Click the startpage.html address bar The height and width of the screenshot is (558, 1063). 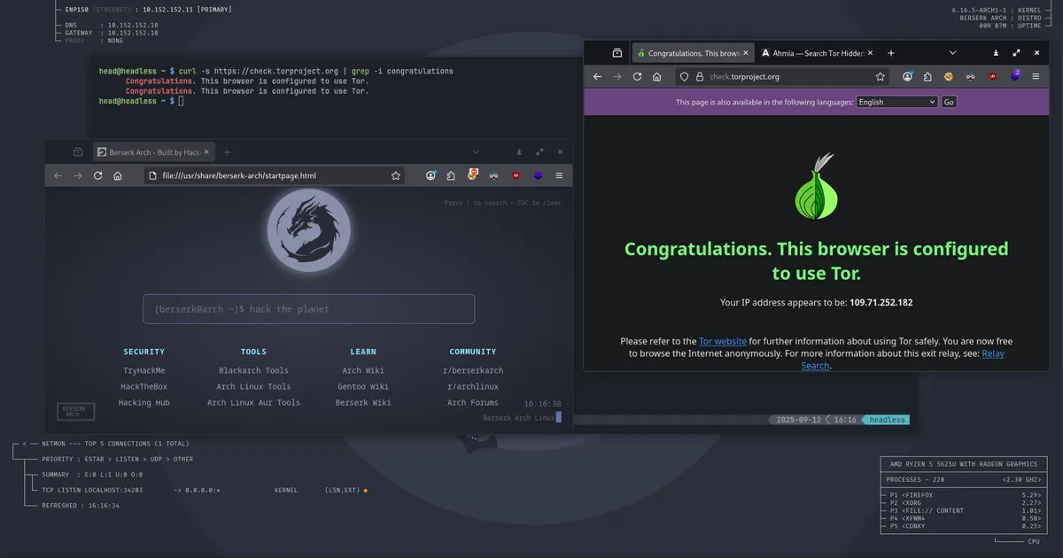point(275,176)
